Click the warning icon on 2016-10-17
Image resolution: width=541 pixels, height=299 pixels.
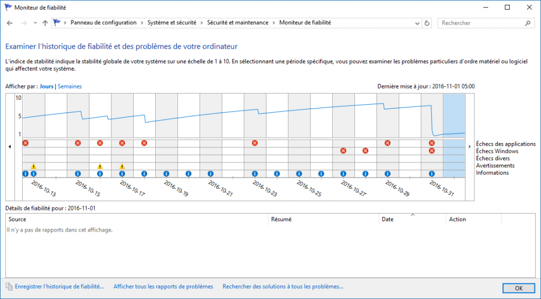pos(122,166)
